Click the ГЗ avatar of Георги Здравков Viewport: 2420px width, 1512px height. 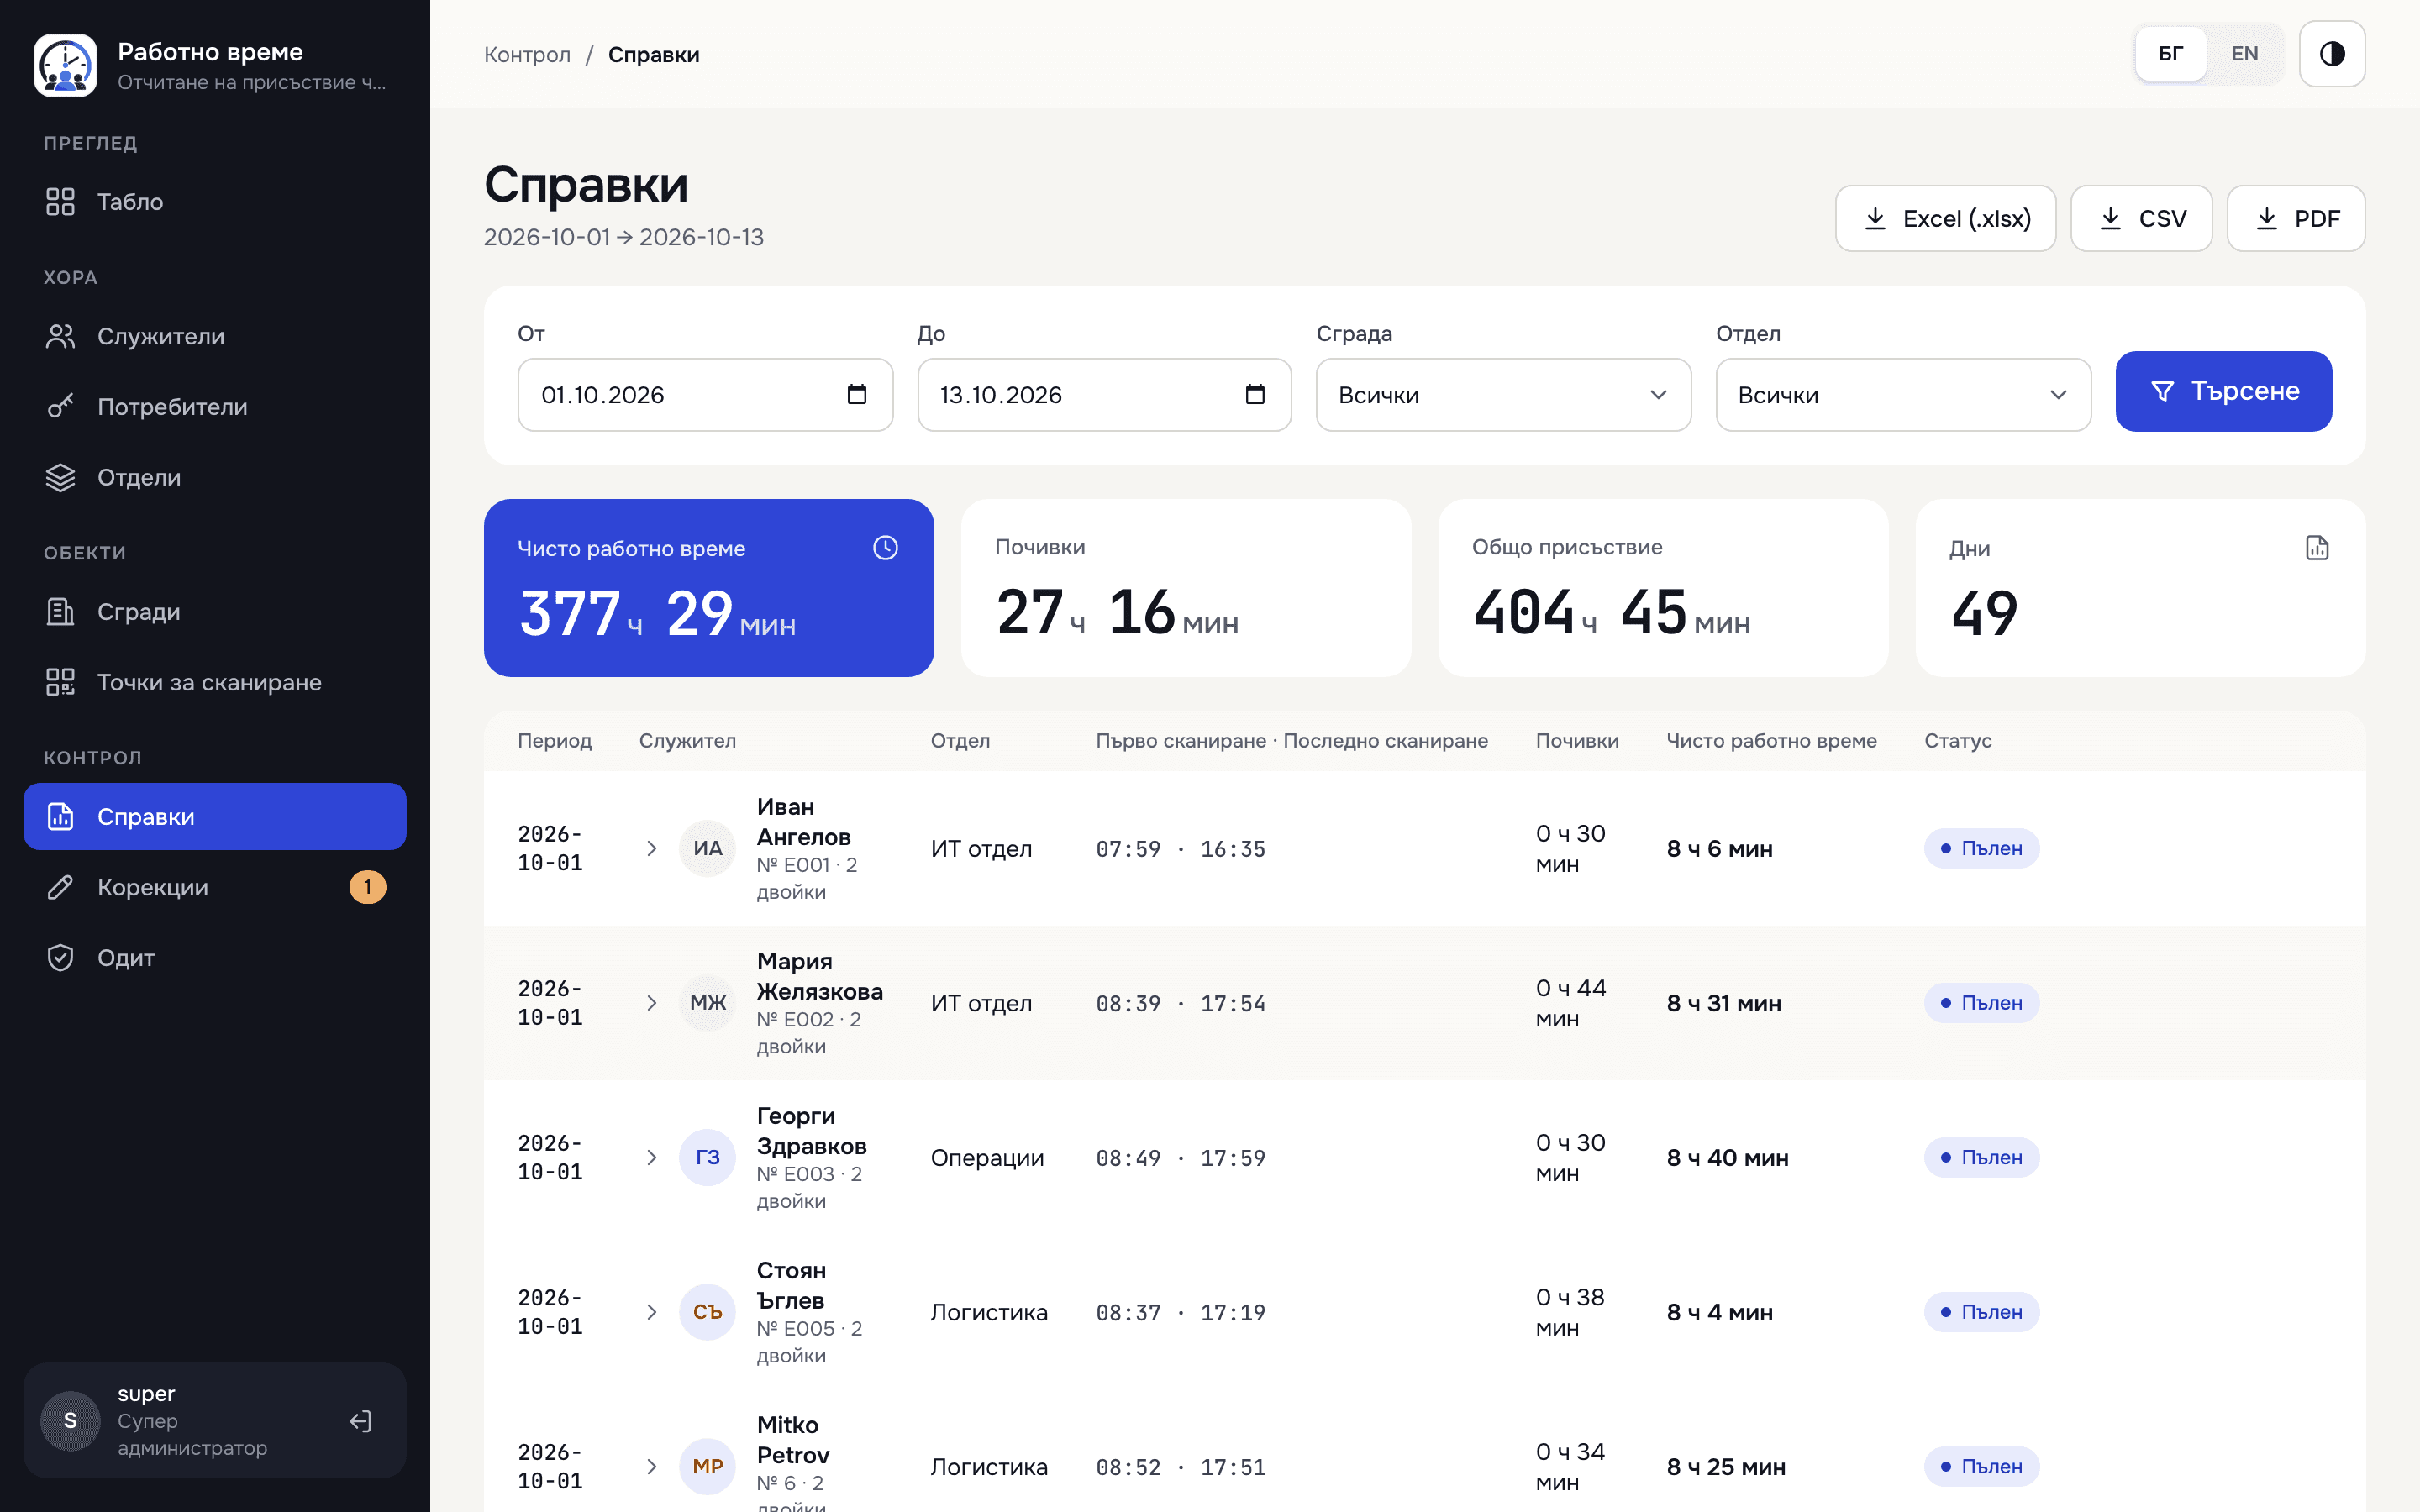pyautogui.click(x=707, y=1158)
